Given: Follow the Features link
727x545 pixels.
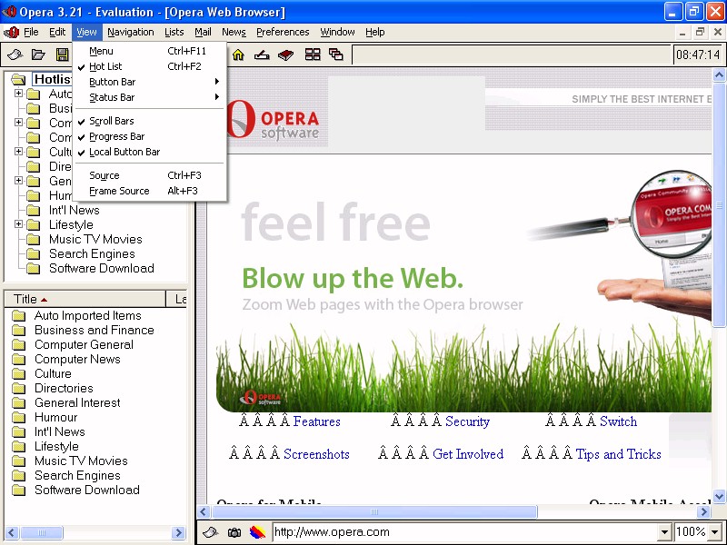Looking at the screenshot, I should point(316,421).
